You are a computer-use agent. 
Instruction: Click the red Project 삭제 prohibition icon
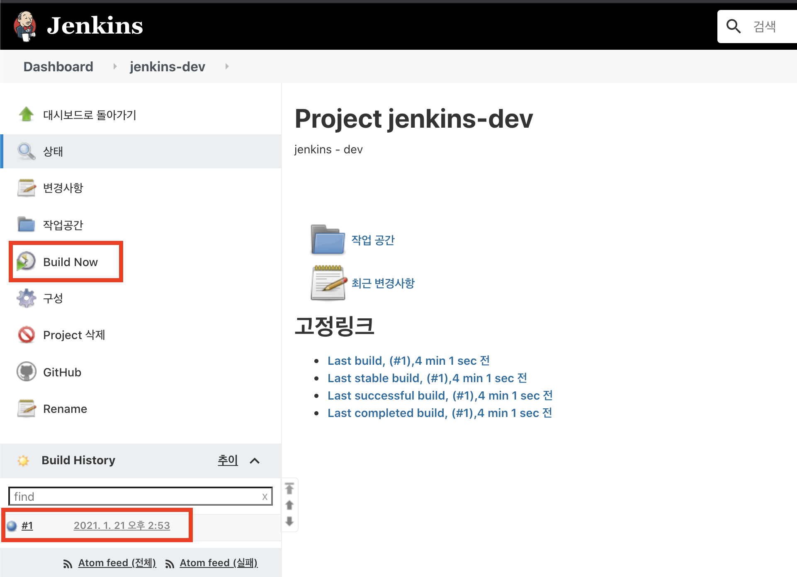click(27, 335)
